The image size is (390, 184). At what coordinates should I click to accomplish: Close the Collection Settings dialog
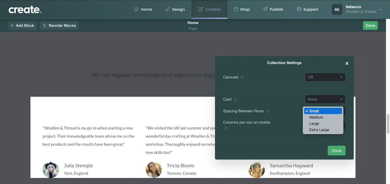click(347, 63)
